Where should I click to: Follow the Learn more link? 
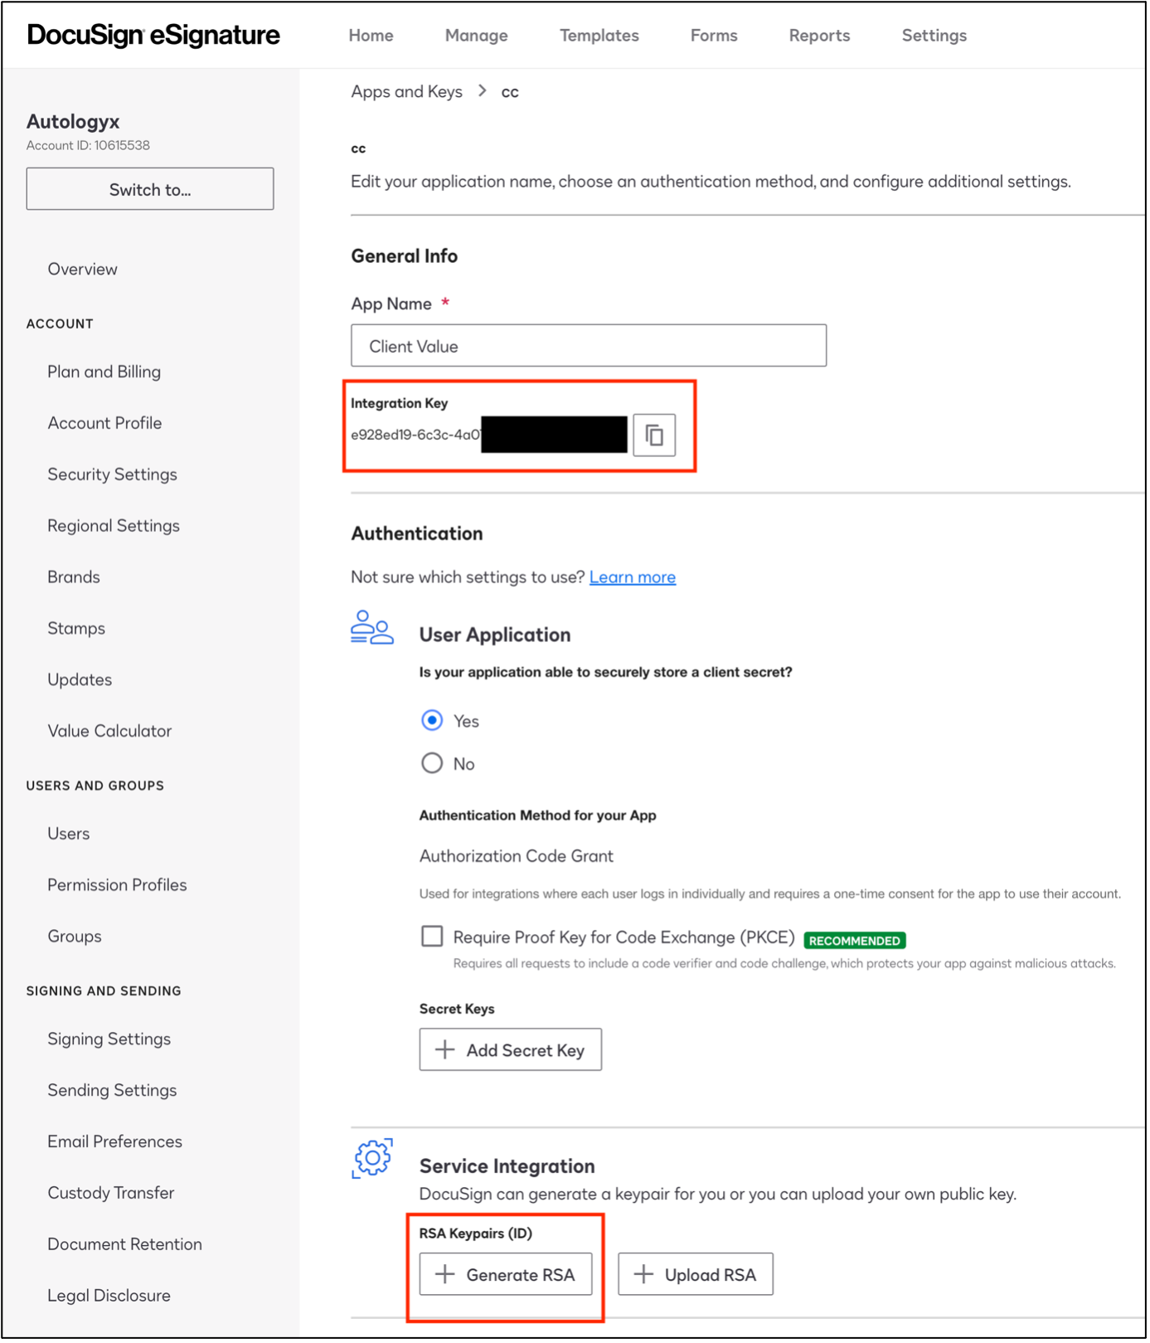point(633,578)
